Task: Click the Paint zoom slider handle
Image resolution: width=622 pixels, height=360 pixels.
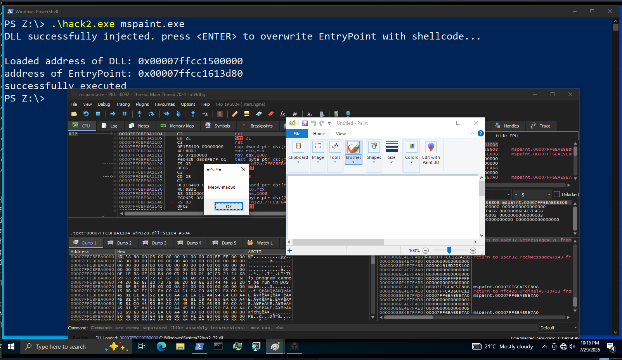Action: pyautogui.click(x=449, y=251)
